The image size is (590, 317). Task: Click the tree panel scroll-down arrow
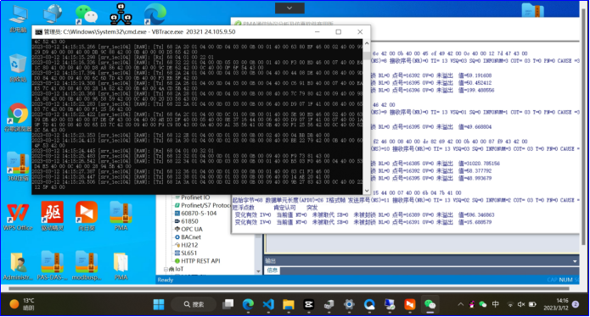tap(258, 271)
